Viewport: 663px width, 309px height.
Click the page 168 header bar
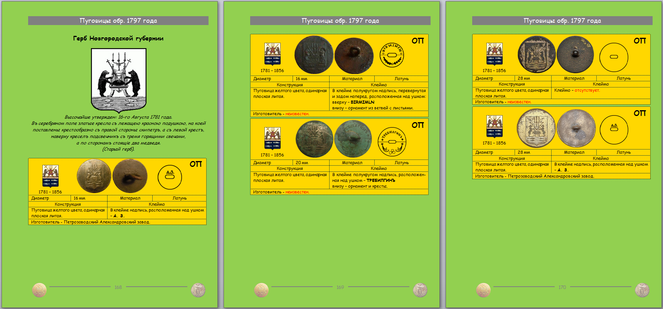click(x=118, y=21)
